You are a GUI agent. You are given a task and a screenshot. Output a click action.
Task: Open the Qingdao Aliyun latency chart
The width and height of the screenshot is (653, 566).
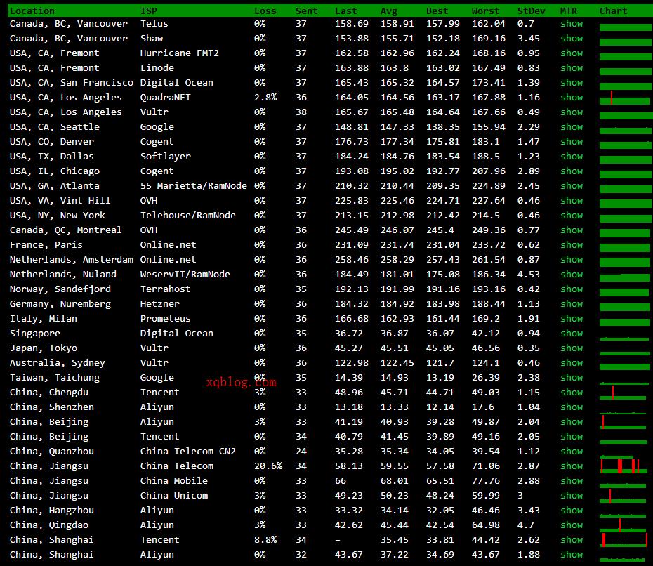pos(623,525)
